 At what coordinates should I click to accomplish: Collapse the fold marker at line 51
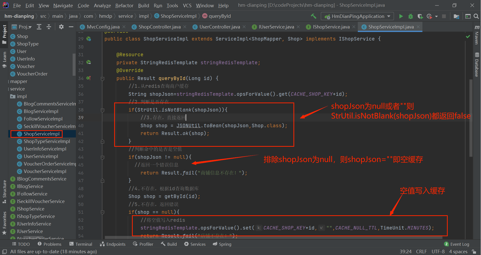102,212
